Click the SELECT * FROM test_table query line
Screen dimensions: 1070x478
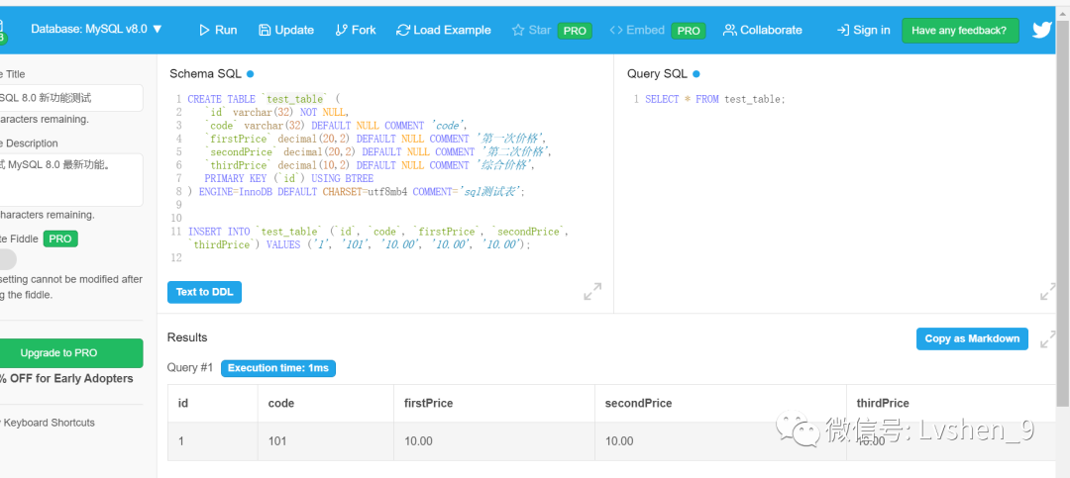pyautogui.click(x=715, y=100)
